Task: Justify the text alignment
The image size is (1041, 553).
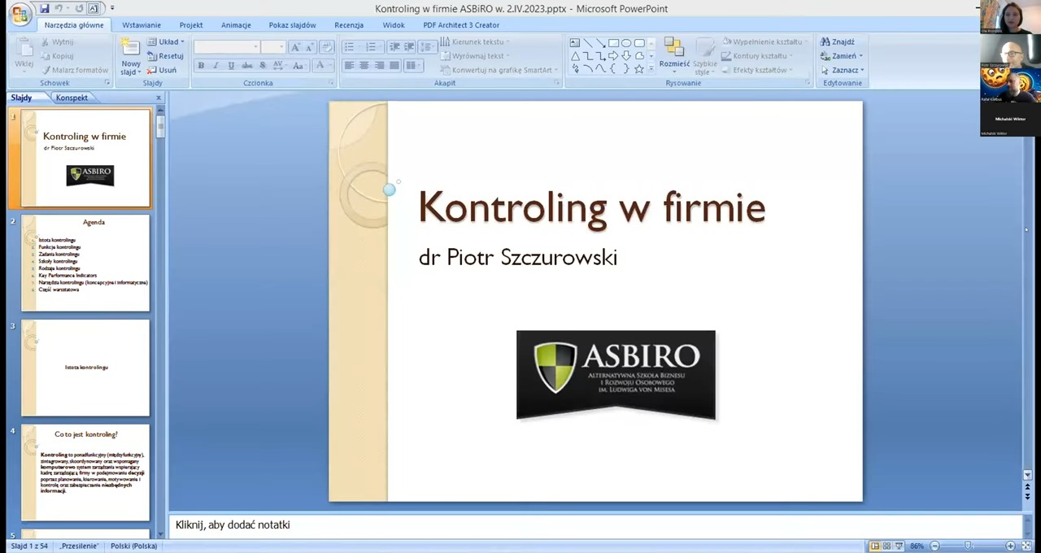Action: point(394,66)
